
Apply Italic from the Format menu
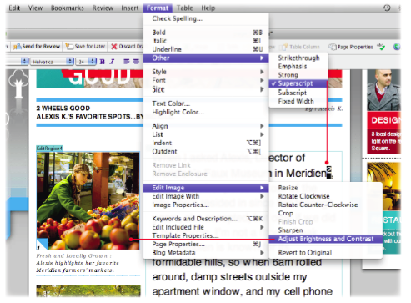coord(206,41)
